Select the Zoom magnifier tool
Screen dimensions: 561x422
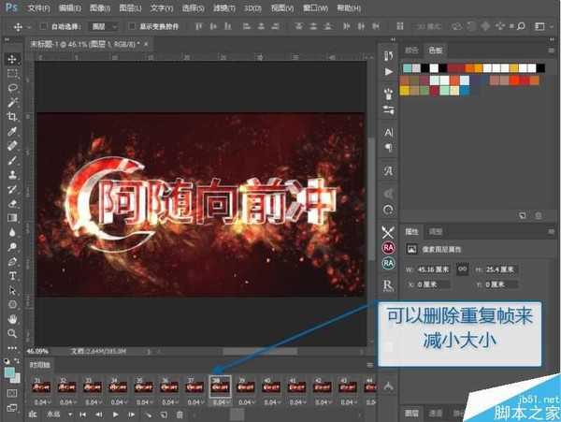(12, 332)
